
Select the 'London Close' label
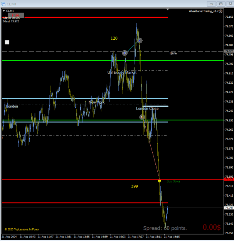click(147, 109)
